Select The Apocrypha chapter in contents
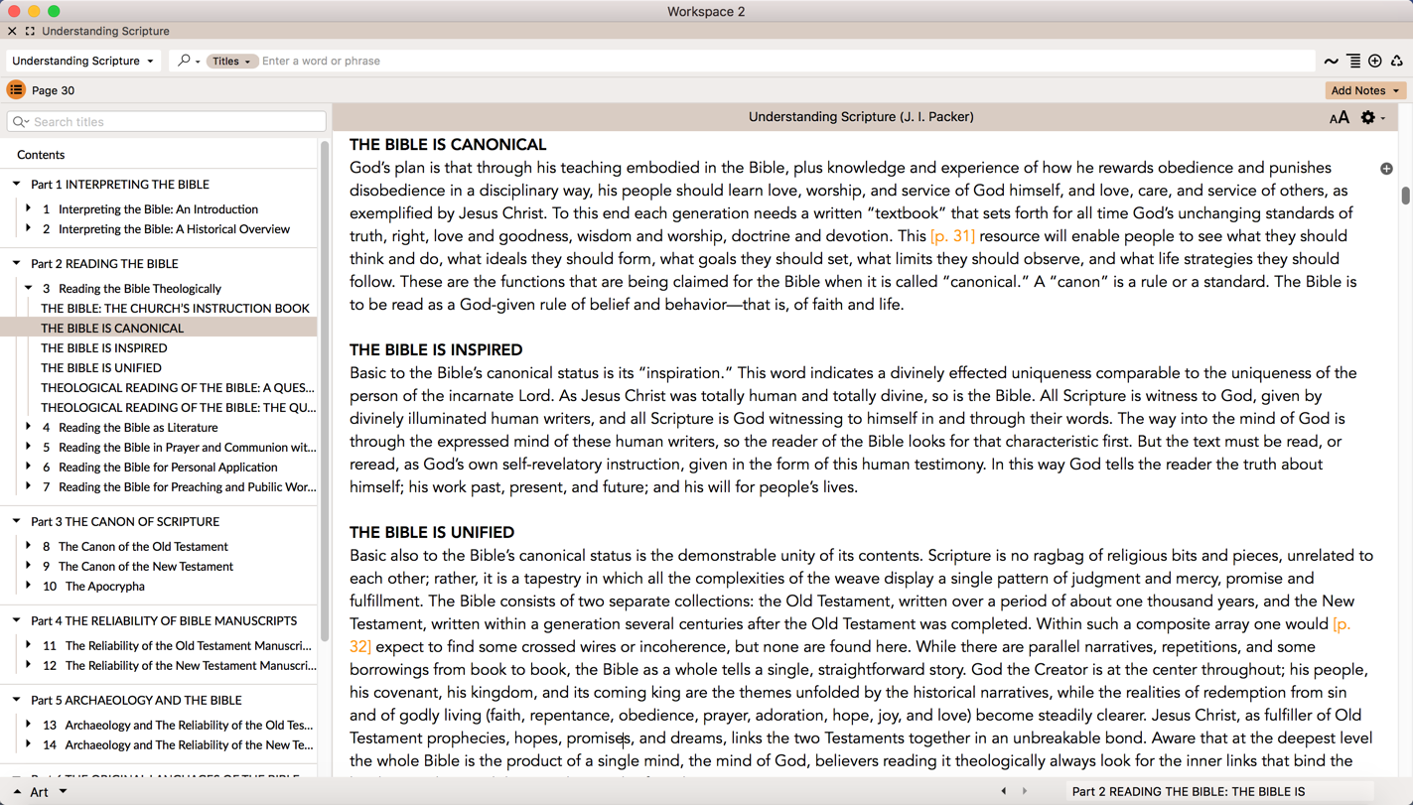1413x805 pixels. pyautogui.click(x=104, y=587)
